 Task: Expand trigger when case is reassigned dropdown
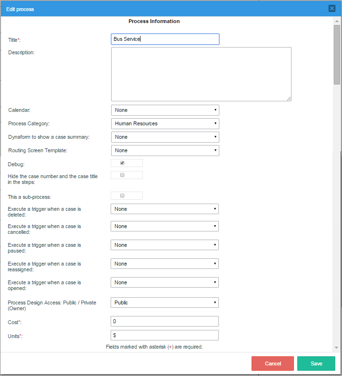[x=165, y=264]
